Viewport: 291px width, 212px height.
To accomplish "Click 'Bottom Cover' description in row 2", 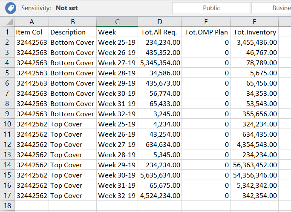I will (x=72, y=42).
